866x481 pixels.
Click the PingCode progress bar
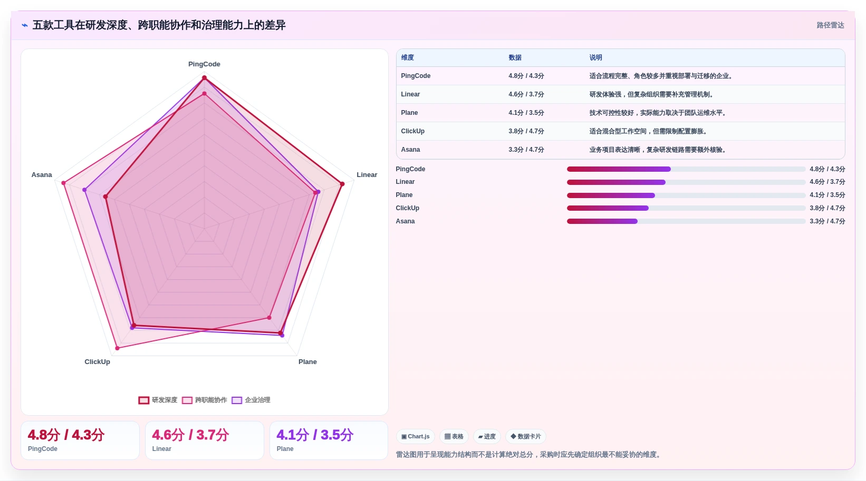pos(686,169)
